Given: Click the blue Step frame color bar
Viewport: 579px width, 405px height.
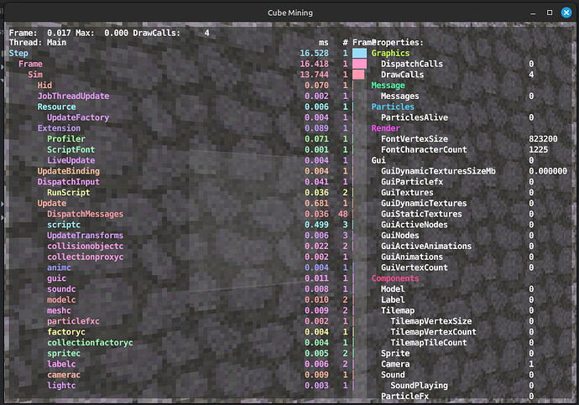Looking at the screenshot, I should pyautogui.click(x=359, y=53).
